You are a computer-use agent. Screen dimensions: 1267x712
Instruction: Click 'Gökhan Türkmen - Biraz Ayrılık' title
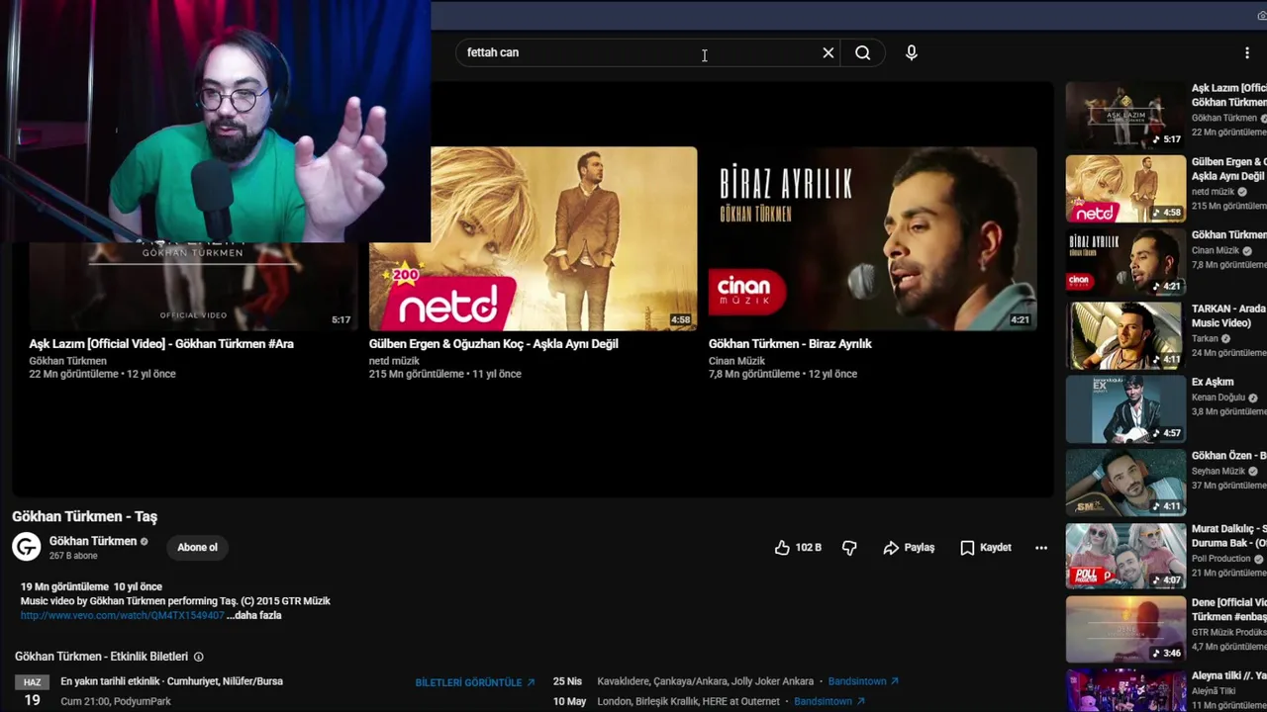tap(790, 344)
